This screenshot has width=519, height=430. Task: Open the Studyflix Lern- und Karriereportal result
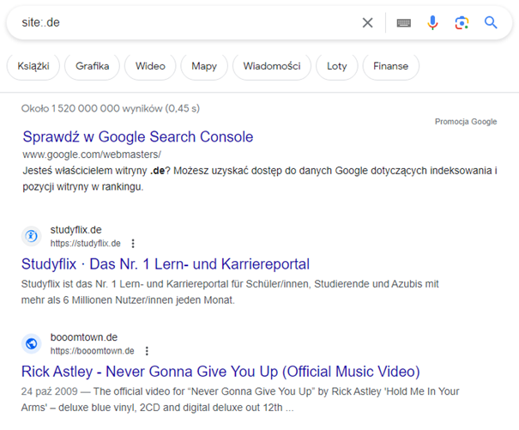166,264
